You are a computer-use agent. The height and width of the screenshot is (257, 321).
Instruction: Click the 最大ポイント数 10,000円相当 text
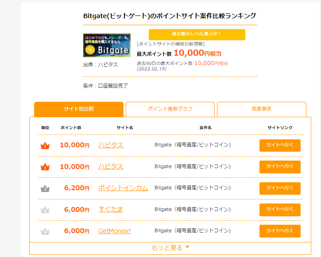click(x=179, y=53)
